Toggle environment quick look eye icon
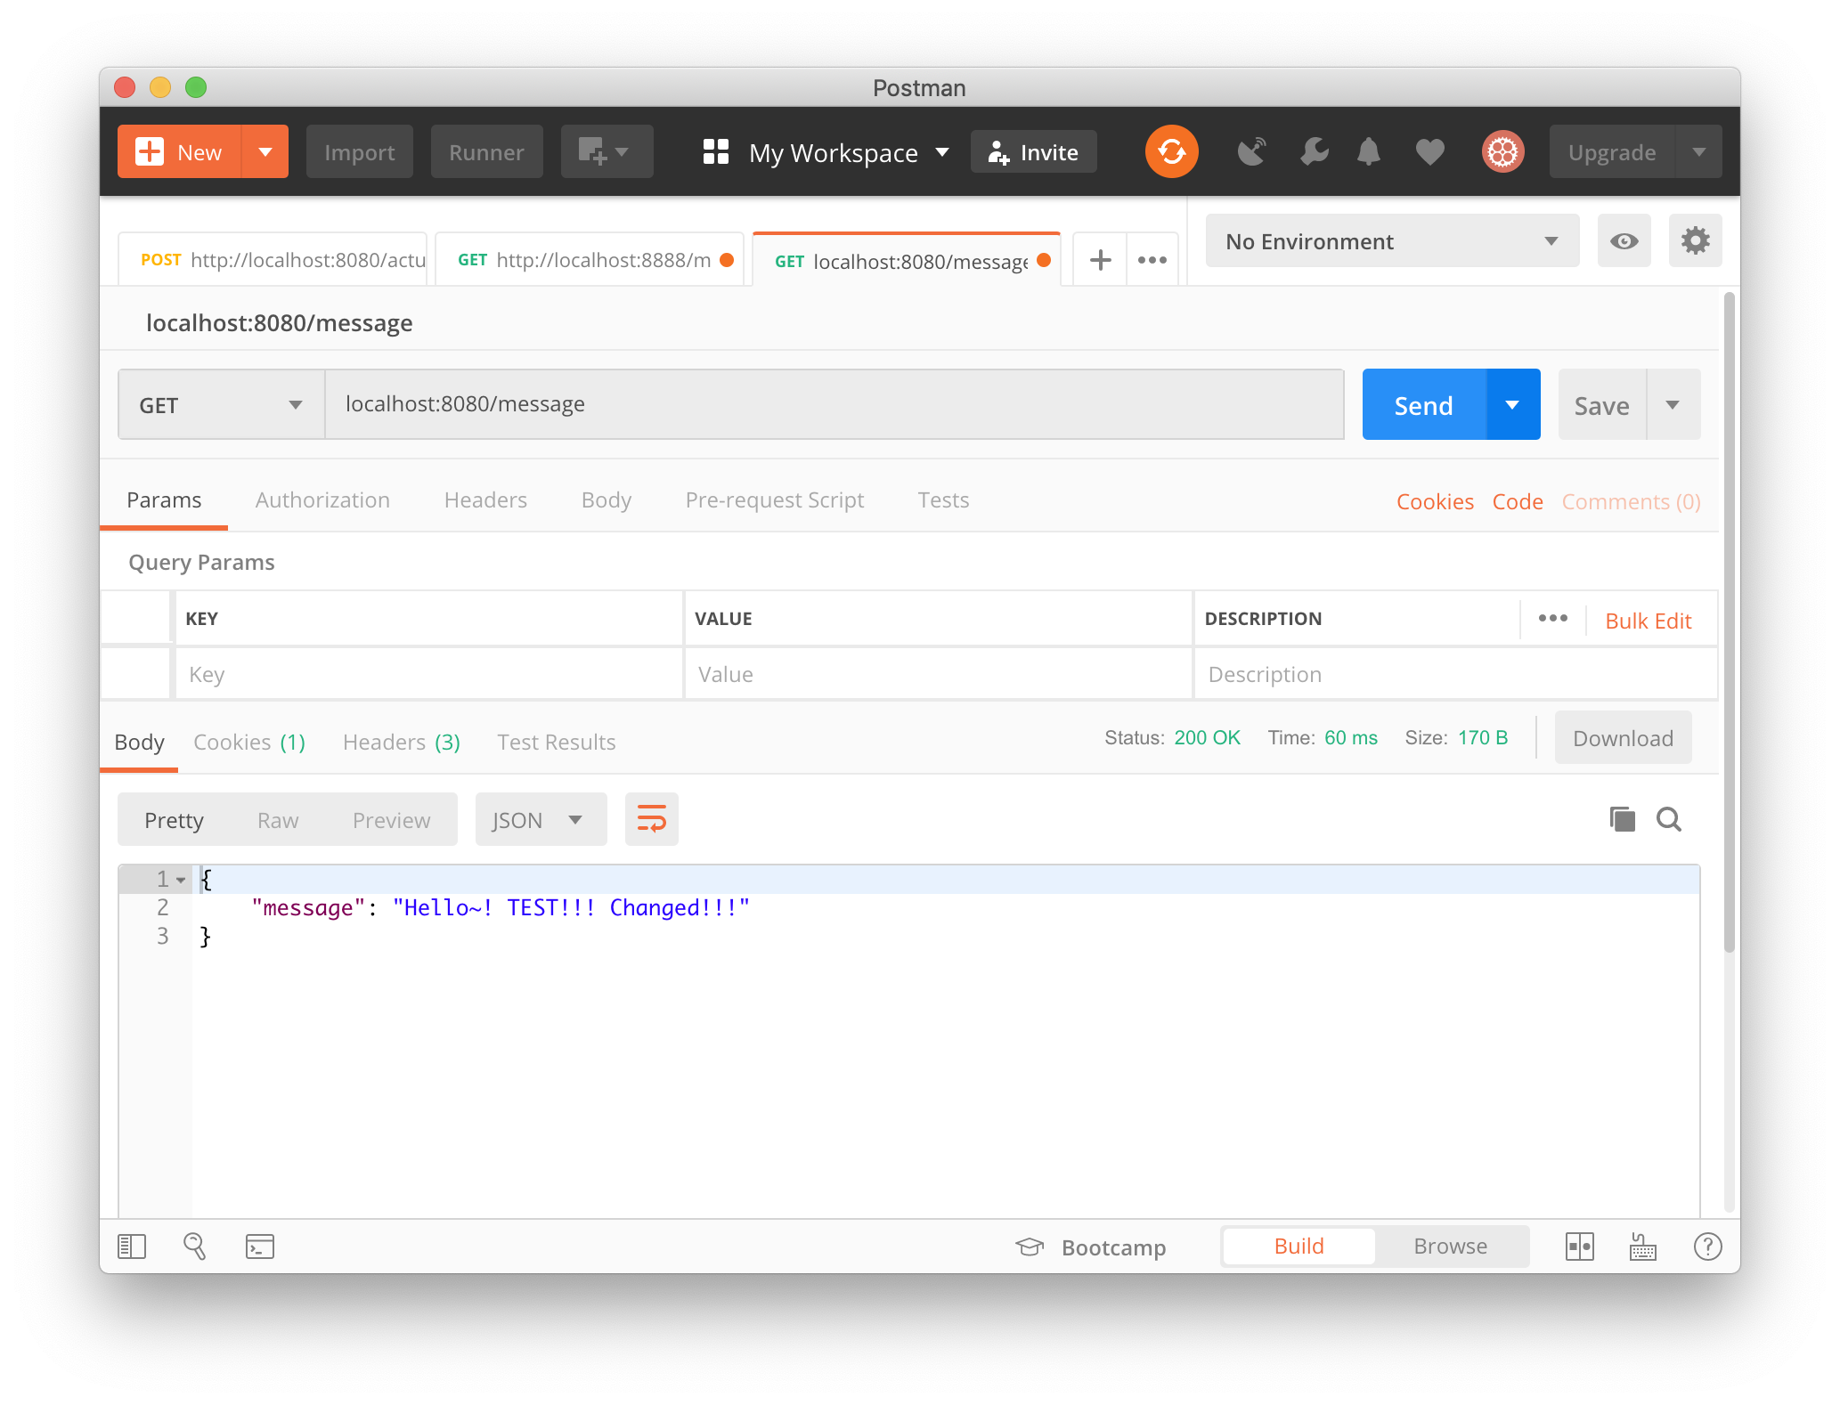The width and height of the screenshot is (1840, 1405). [1624, 241]
